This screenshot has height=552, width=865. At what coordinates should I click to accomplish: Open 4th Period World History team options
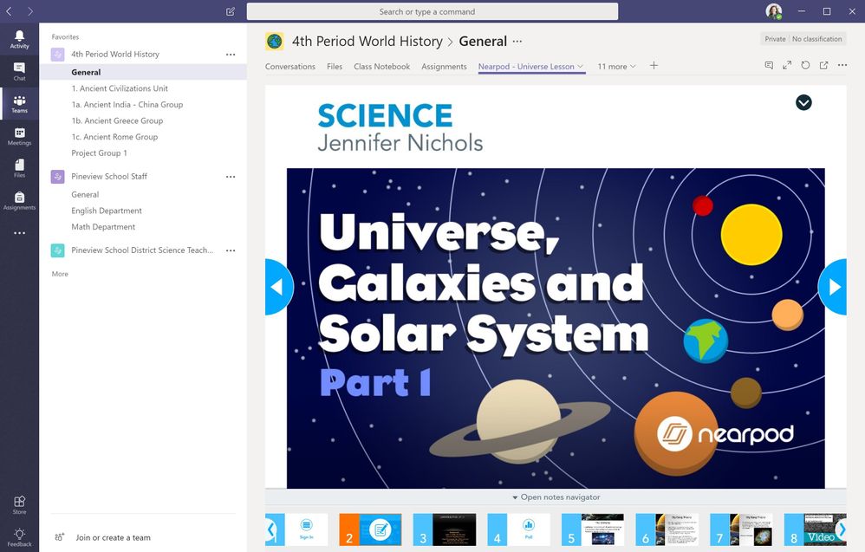click(231, 54)
